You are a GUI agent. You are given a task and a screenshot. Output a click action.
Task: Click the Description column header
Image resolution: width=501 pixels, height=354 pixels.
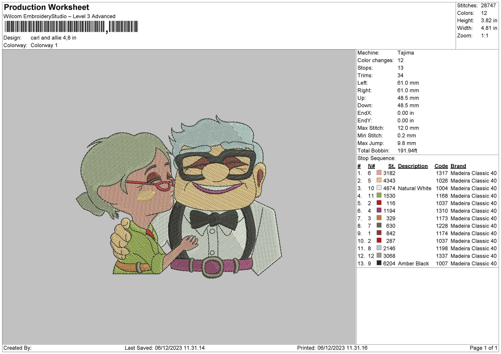pos(413,166)
